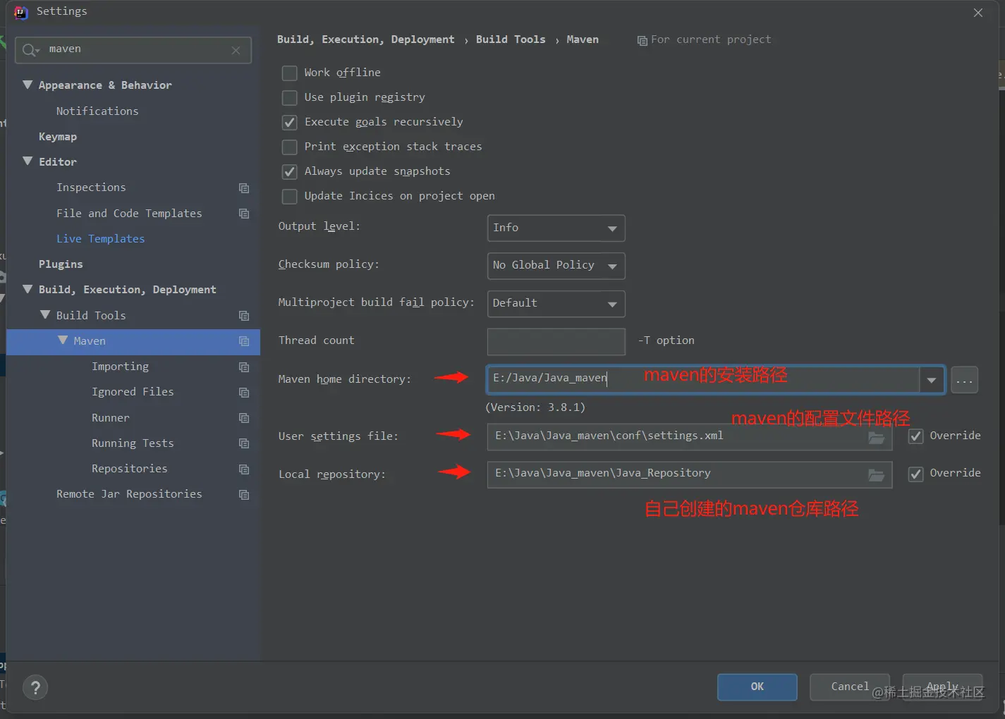Viewport: 1005px width, 719px height.
Task: Open Importing settings under Maven
Action: tap(120, 367)
